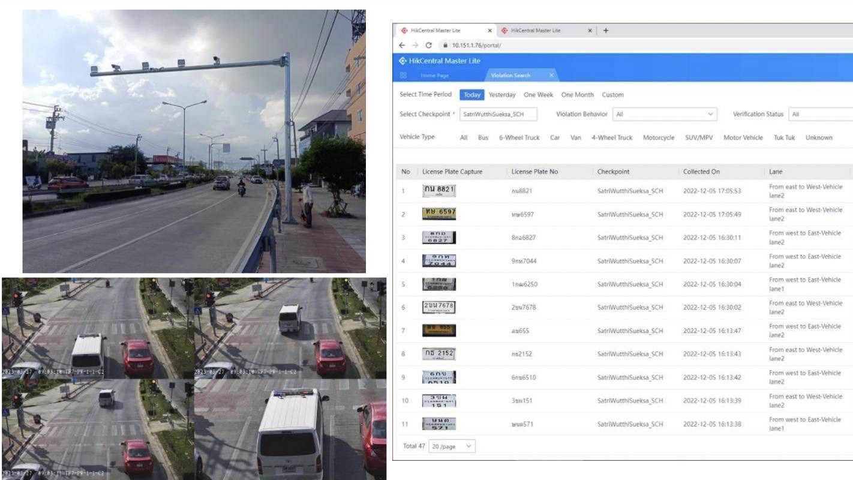Open license plate capture thumbnail in row 1
This screenshot has height=480, width=853.
pyautogui.click(x=439, y=191)
